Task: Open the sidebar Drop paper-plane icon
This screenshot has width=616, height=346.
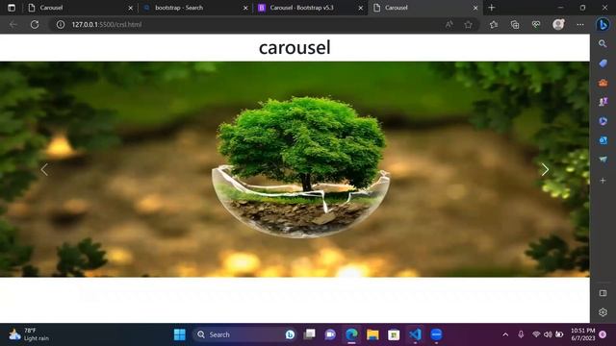Action: pyautogui.click(x=603, y=160)
